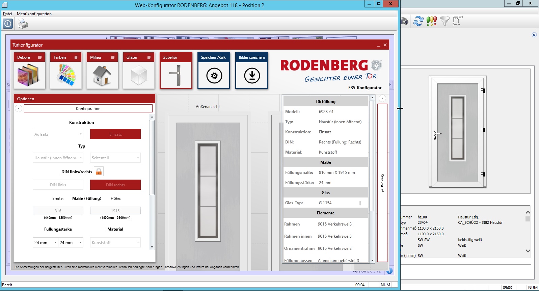Click the funnel filter icon
539x291 pixels.
(x=445, y=21)
